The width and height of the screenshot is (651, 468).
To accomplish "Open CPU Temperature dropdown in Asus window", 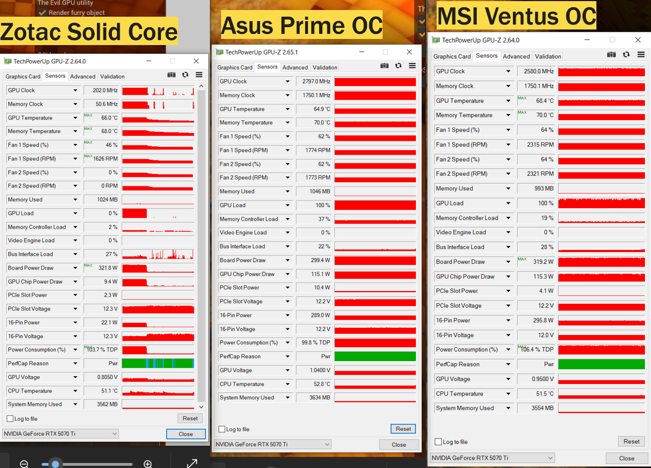I will [x=287, y=384].
